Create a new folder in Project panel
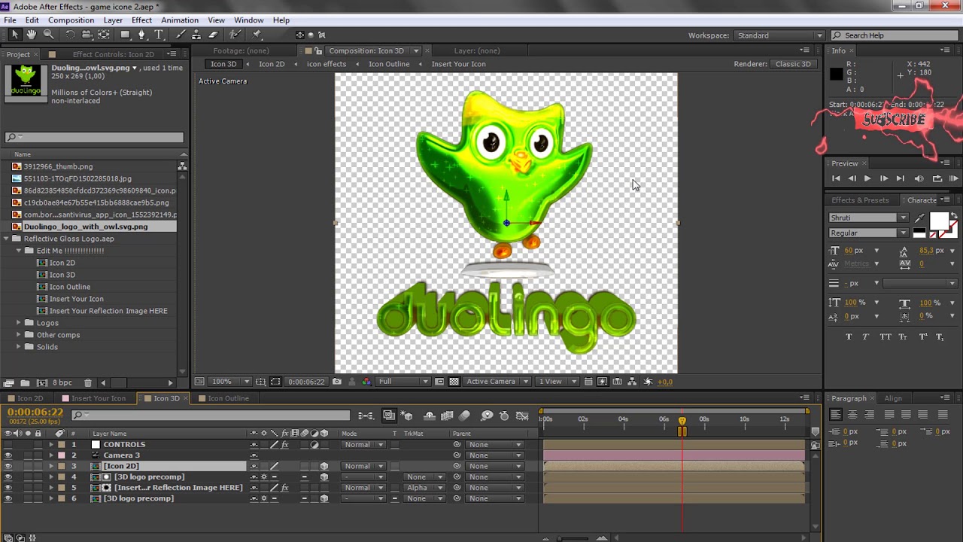The height and width of the screenshot is (542, 963). pos(25,383)
